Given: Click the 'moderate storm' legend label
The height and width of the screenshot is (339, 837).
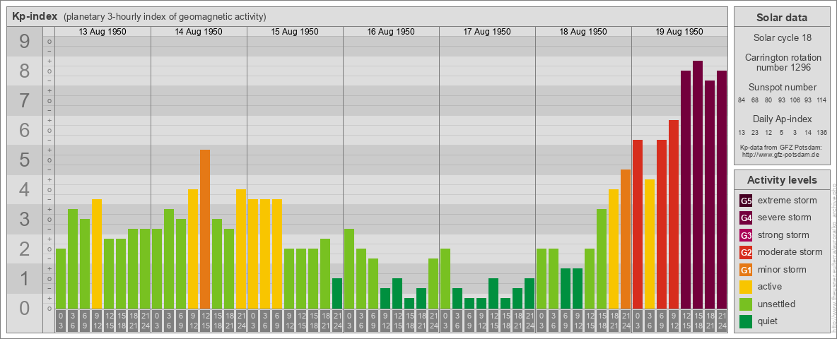Looking at the screenshot, I should pos(790,252).
